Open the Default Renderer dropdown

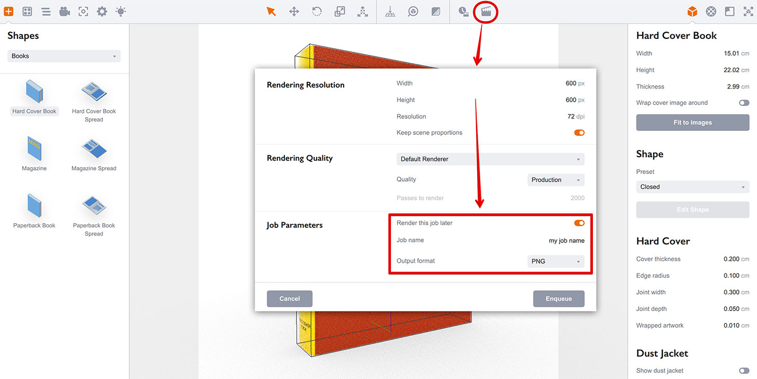(490, 159)
